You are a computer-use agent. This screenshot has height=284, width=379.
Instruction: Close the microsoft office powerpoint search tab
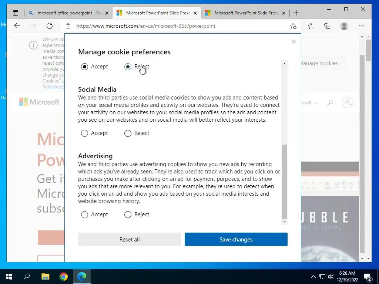pyautogui.click(x=107, y=13)
